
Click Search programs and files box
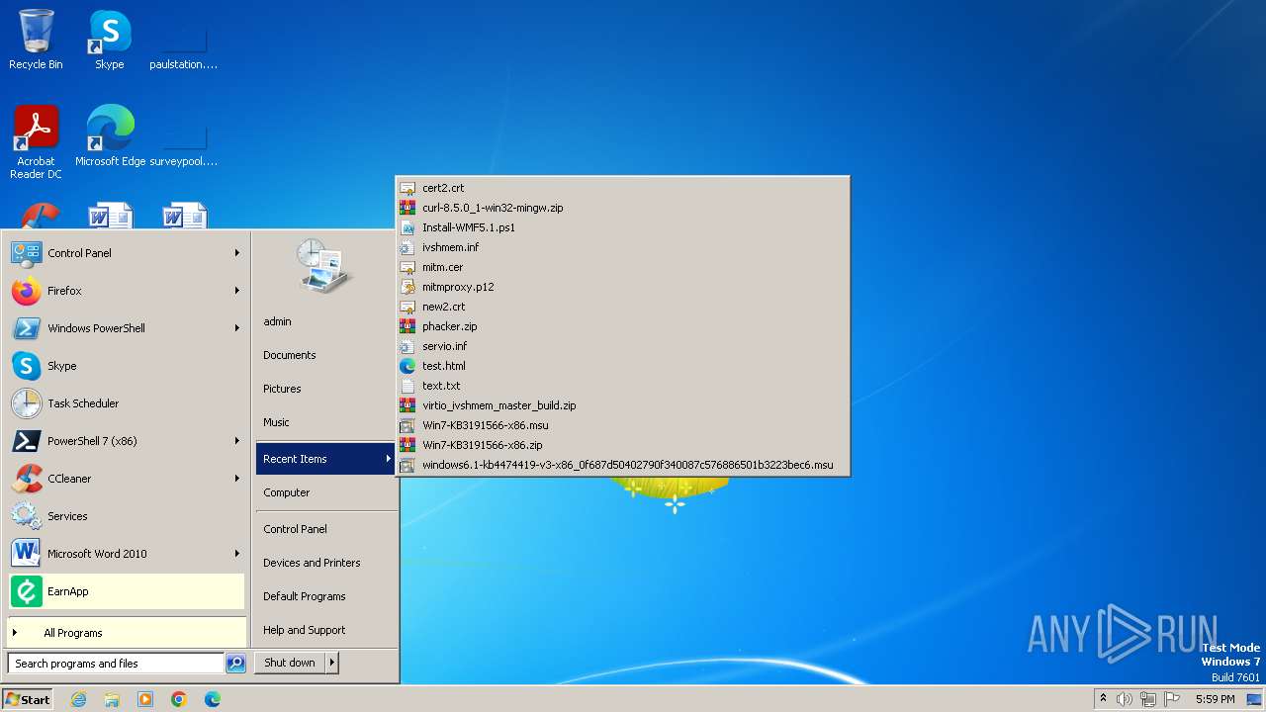click(x=116, y=664)
